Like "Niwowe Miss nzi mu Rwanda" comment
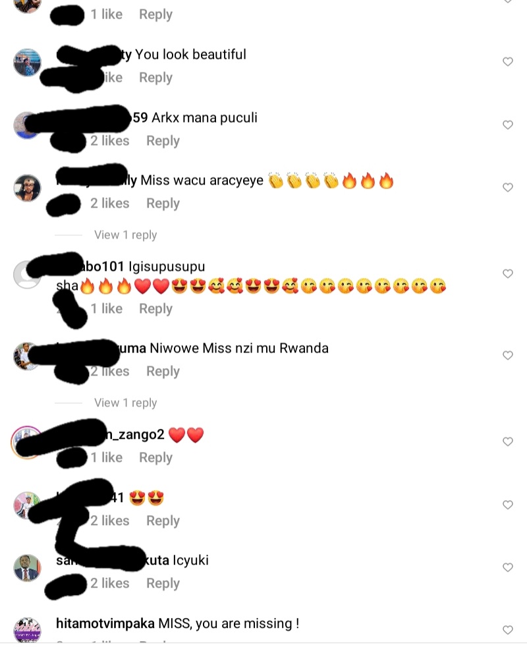The height and width of the screenshot is (647, 527). tap(507, 356)
